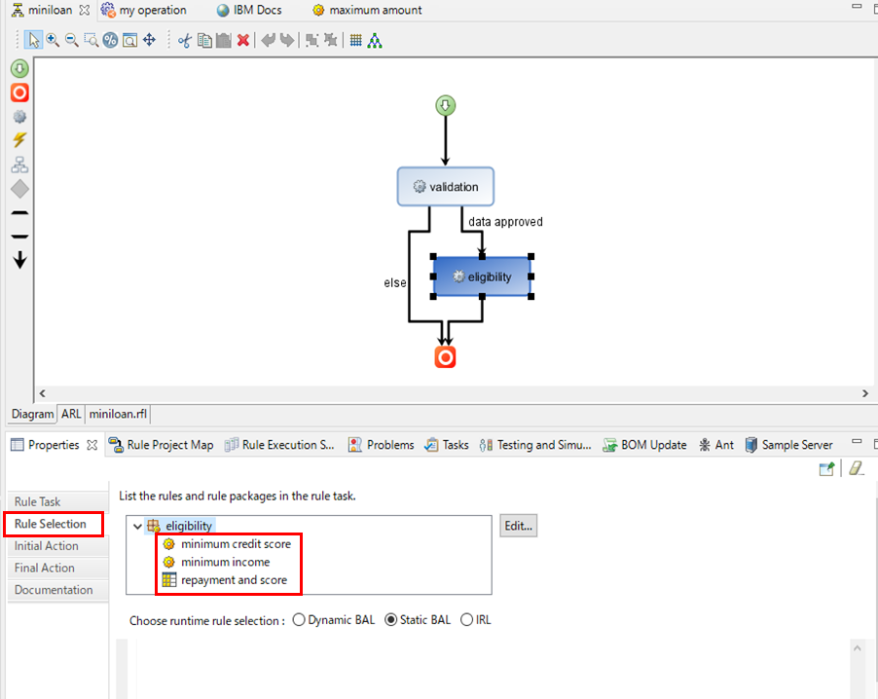The image size is (878, 699).
Task: Select the arrow selection tool in toolbar
Action: 34,40
